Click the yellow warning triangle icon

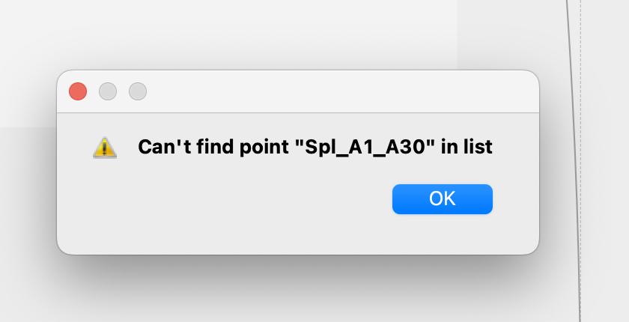105,148
